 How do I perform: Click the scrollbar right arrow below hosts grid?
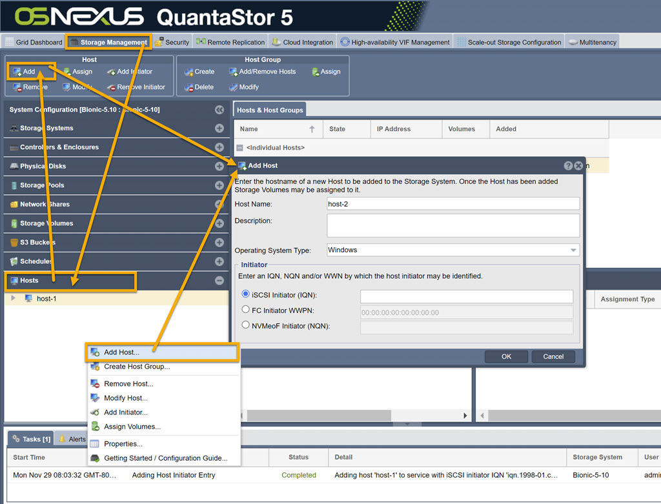click(465, 416)
